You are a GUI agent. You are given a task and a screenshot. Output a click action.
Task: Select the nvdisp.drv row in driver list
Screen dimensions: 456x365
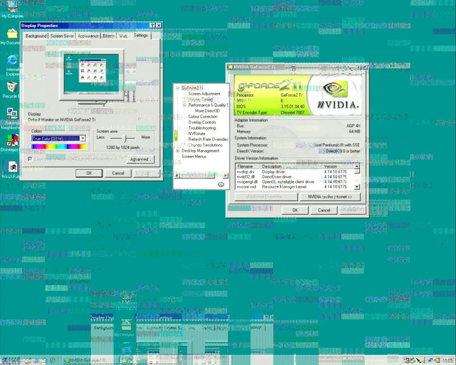(295, 172)
